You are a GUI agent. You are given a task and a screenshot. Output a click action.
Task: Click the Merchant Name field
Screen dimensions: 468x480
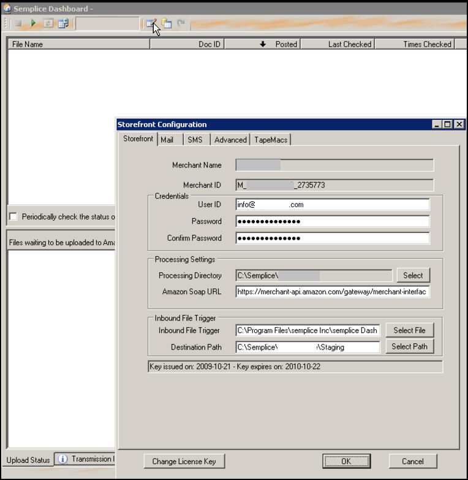pos(334,165)
